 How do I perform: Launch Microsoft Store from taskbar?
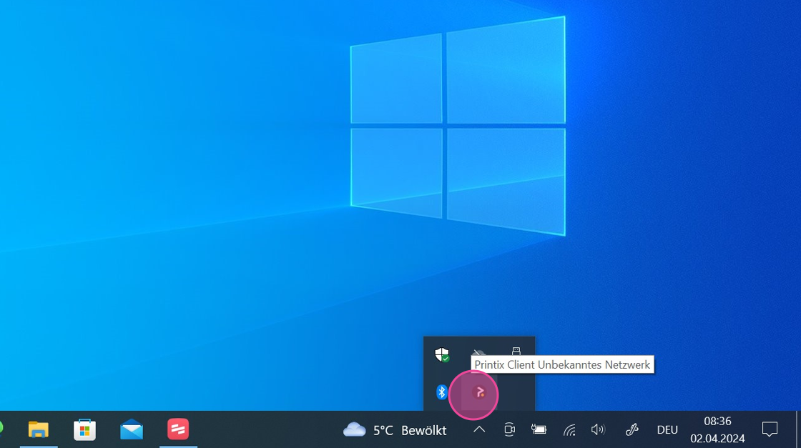point(85,429)
